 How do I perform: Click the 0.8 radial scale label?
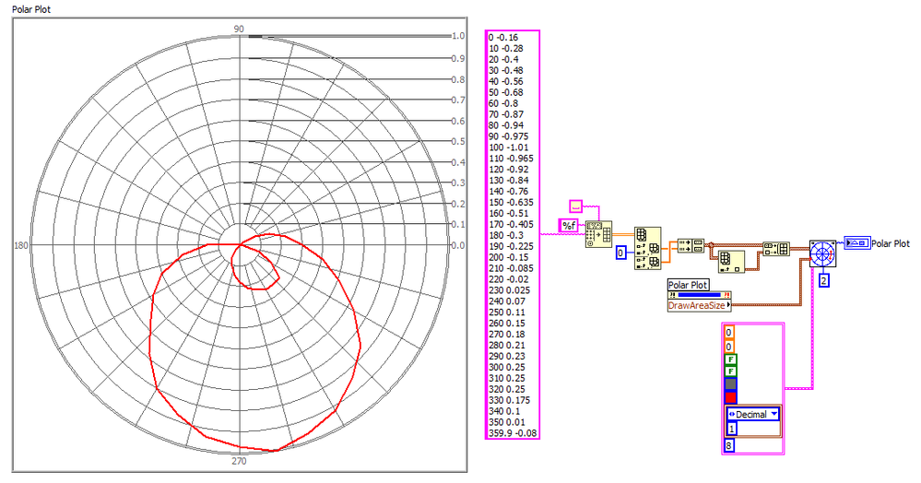click(458, 79)
